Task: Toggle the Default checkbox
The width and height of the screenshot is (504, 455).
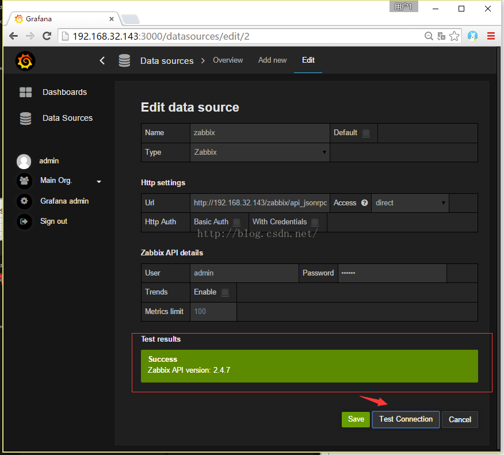Action: [366, 133]
